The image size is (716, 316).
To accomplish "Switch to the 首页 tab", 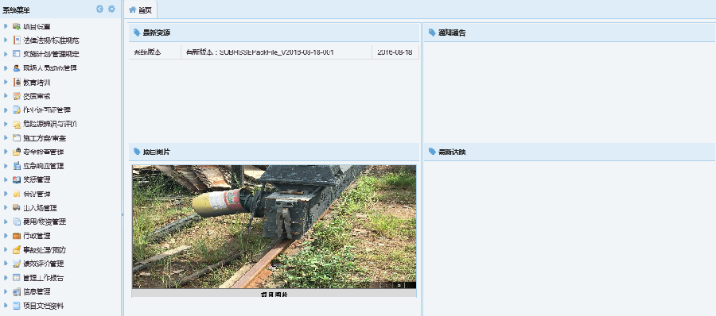I will 141,10.
